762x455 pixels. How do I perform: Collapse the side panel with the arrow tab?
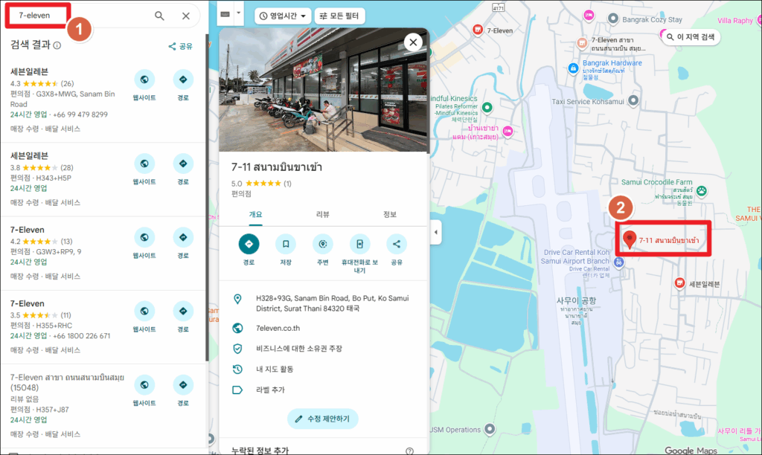[436, 232]
